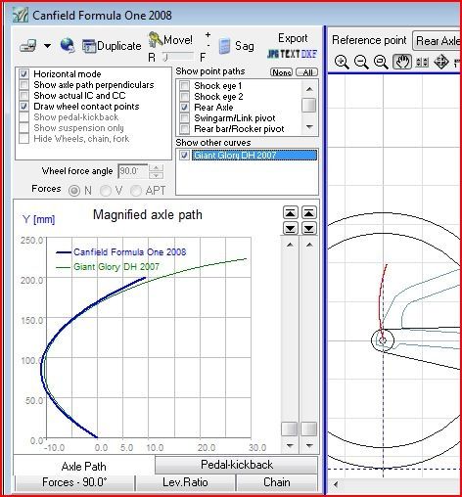Select the hand pan tool
462x497 pixels.
pyautogui.click(x=402, y=62)
